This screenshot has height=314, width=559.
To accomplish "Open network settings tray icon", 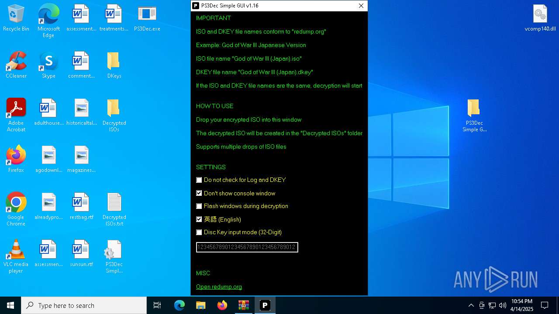I will point(492,305).
